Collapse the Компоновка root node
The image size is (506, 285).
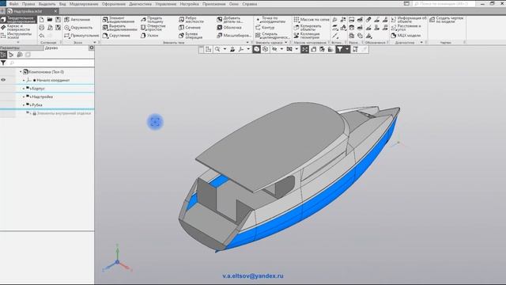click(21, 72)
